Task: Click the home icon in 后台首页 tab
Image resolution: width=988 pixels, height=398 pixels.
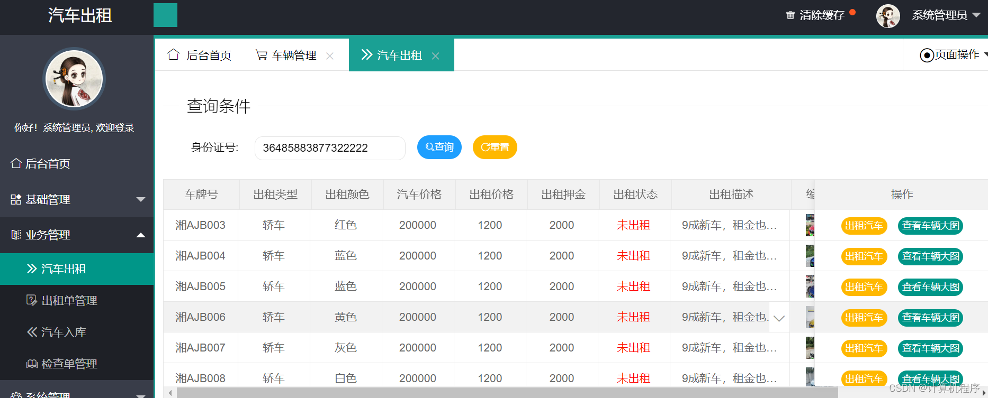Action: click(174, 54)
